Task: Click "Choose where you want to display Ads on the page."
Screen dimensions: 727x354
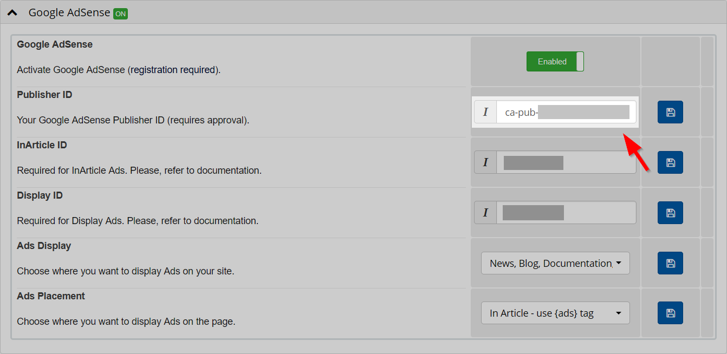Action: (126, 322)
